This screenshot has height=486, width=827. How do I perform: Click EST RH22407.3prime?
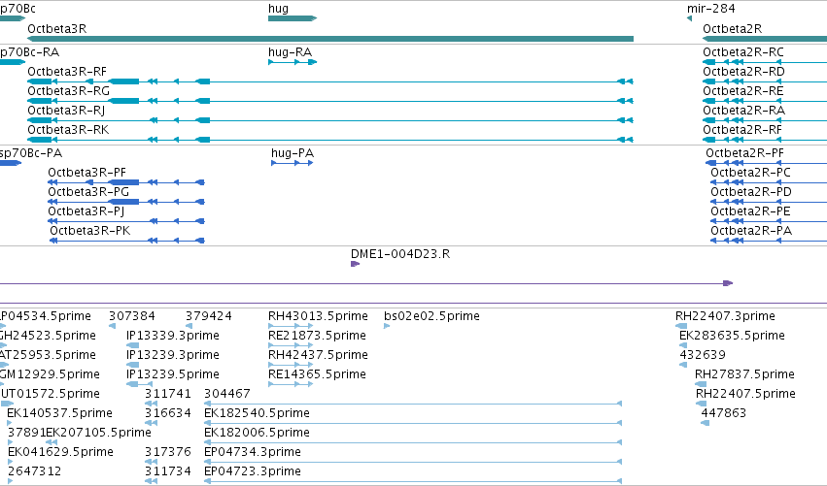[725, 316]
